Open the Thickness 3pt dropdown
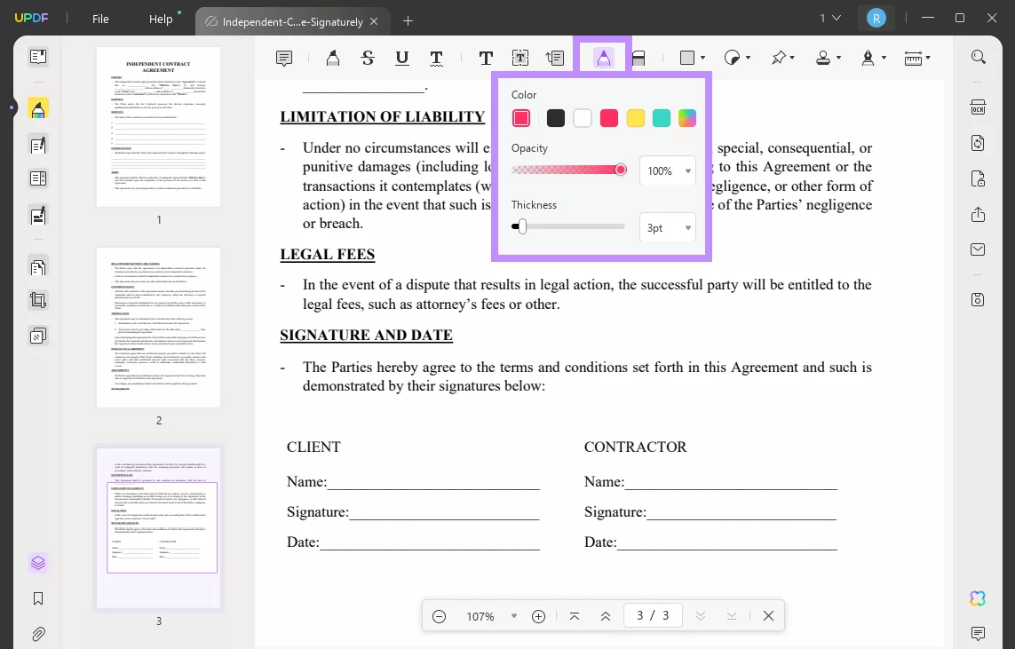 [668, 228]
